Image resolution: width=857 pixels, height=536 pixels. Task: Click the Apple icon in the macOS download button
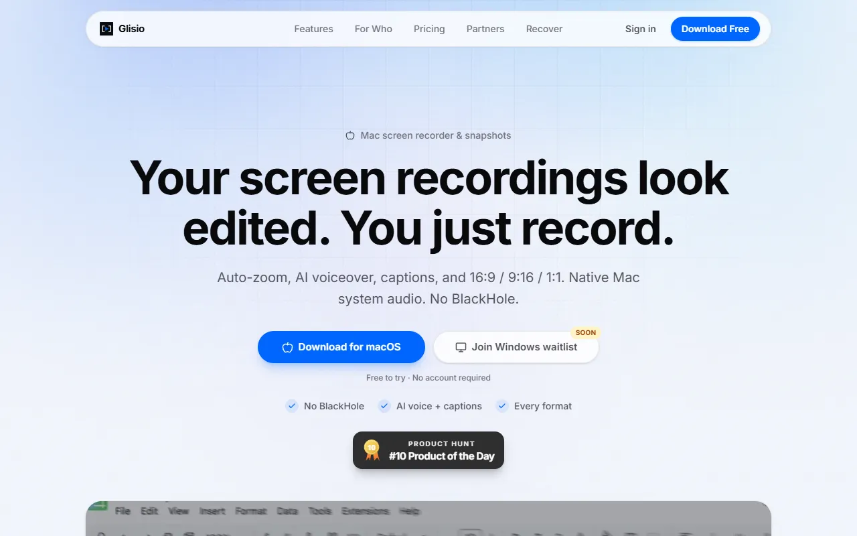tap(288, 347)
